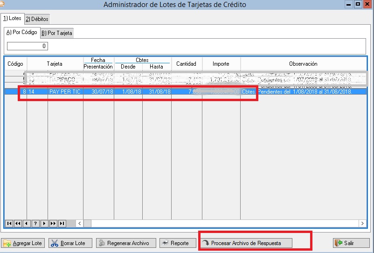
Task: Jump to first record in navigator
Action: [x=9, y=224]
